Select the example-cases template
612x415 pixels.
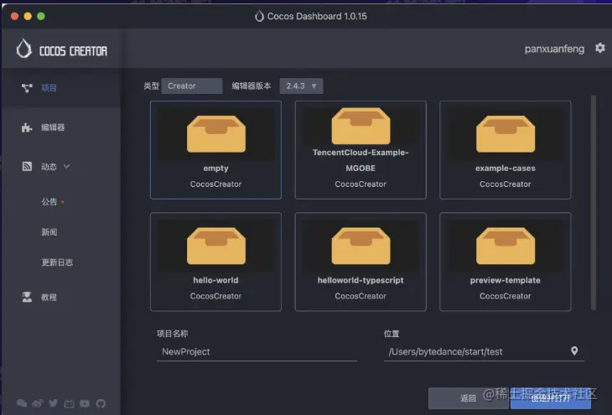click(506, 150)
